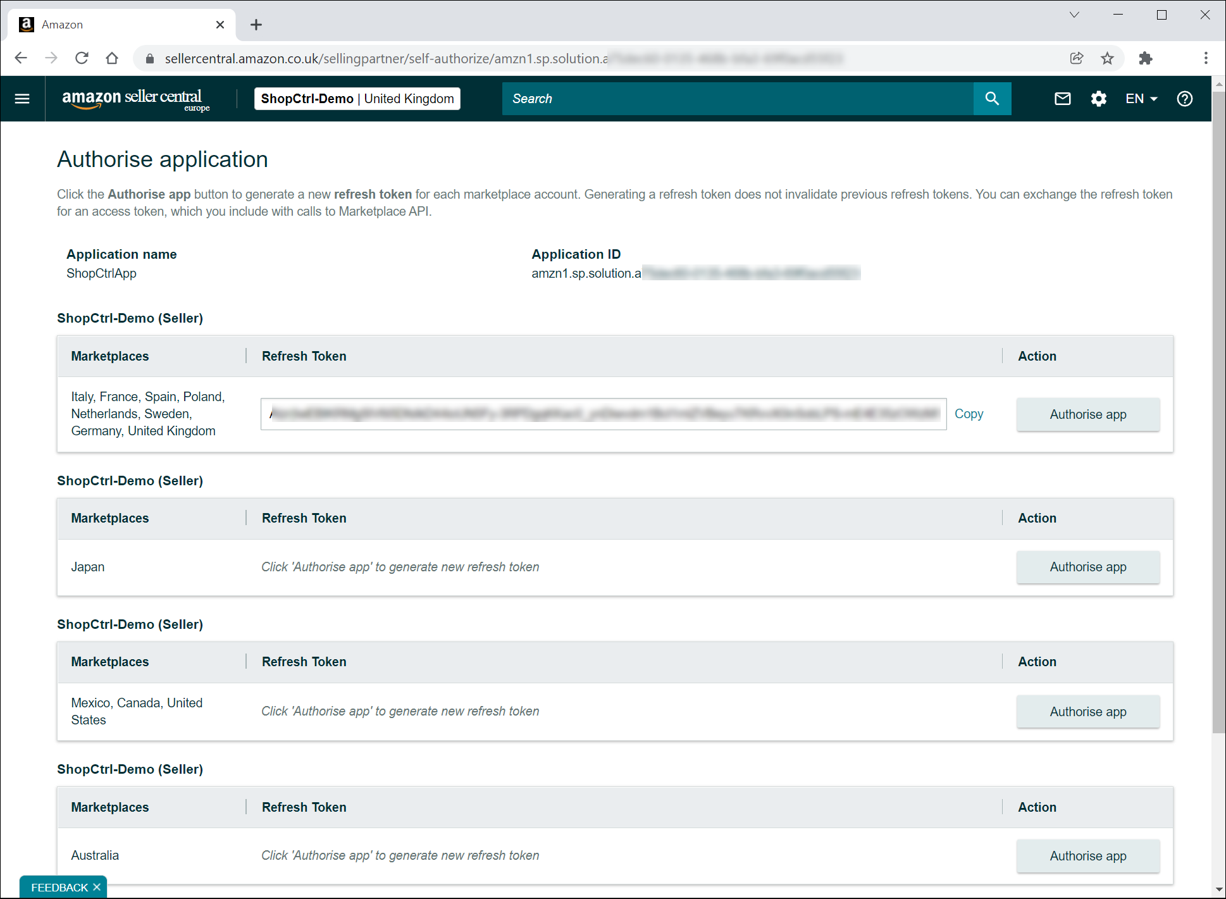The width and height of the screenshot is (1226, 899).
Task: Click the padlock site info icon
Action: pyautogui.click(x=150, y=59)
